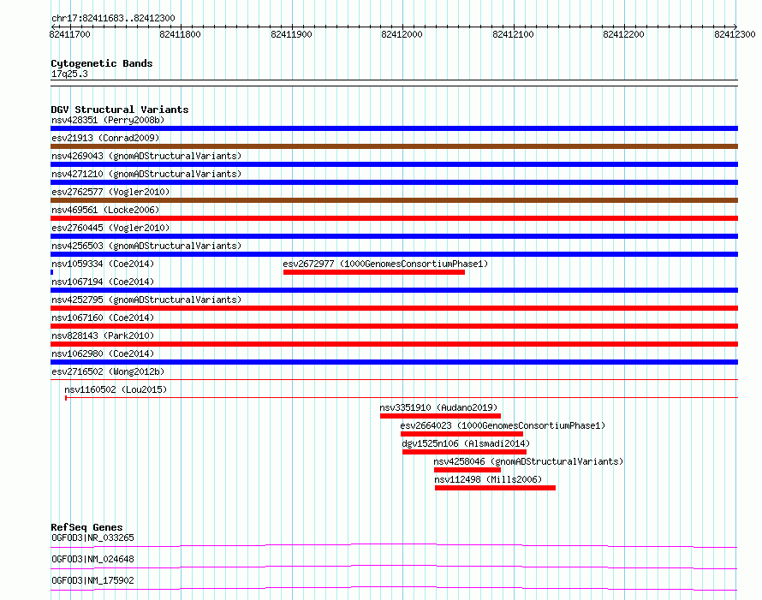Click OGFOD3|NM_024648 gene label
Viewport: 762px width, 600px height.
[x=92, y=559]
